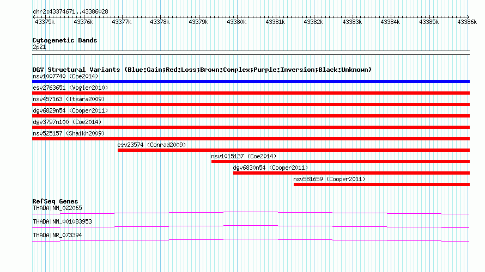
Task: Open gene label THADA|NM_022065
Action: (x=58, y=208)
